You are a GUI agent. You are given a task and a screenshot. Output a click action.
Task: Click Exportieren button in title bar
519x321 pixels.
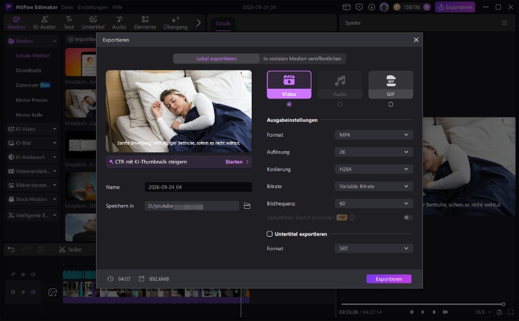point(455,7)
